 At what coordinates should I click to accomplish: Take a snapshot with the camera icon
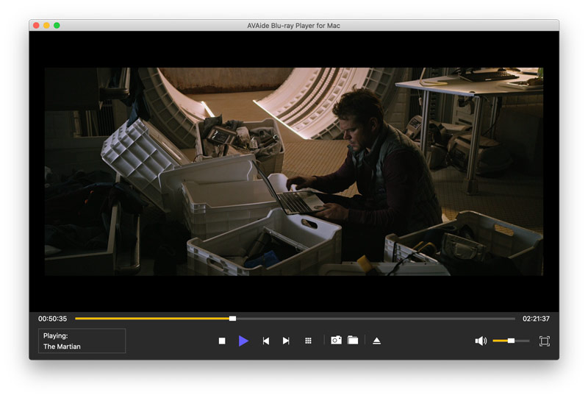tap(336, 340)
